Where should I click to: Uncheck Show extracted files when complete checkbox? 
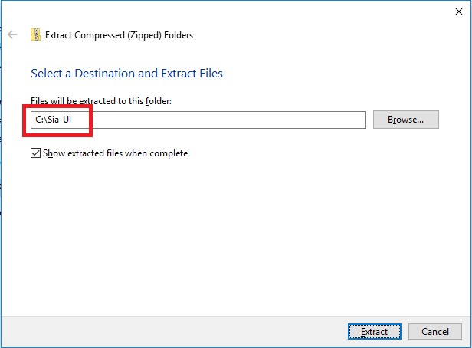pos(36,153)
